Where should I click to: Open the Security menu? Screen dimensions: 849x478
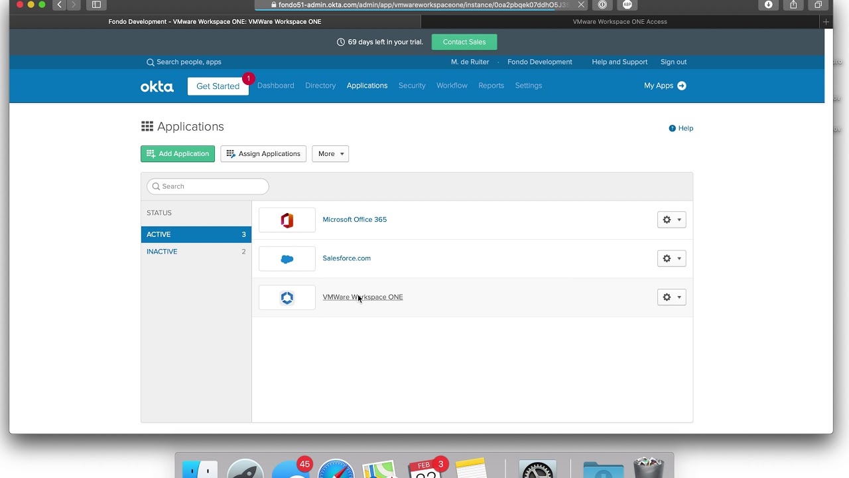coord(412,86)
